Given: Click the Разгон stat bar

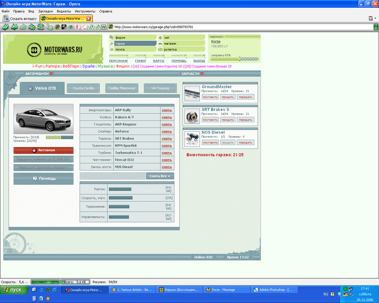Looking at the screenshot, I should coord(120,189).
